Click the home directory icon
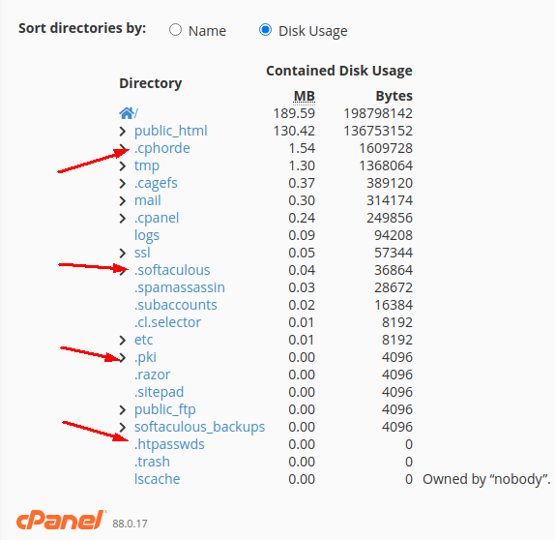Viewport: 555px width, 540px height. coord(127,113)
